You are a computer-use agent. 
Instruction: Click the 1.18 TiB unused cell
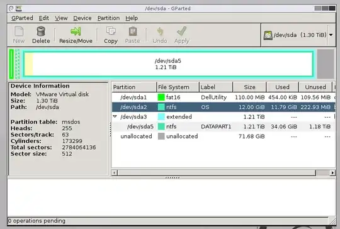320,126
